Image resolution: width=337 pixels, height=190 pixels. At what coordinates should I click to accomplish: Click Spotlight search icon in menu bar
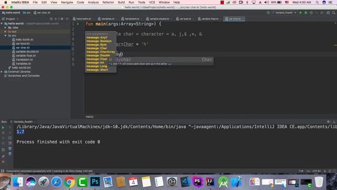pyautogui.click(x=317, y=2)
